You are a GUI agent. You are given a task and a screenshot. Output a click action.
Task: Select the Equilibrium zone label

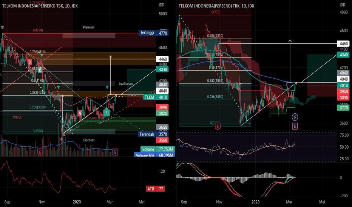pos(126,84)
